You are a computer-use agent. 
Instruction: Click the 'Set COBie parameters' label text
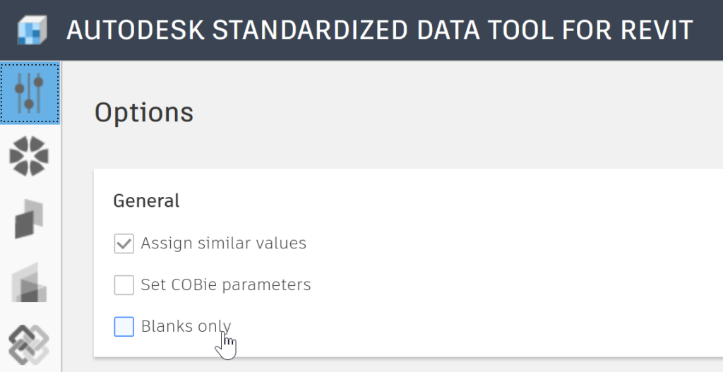pyautogui.click(x=226, y=285)
